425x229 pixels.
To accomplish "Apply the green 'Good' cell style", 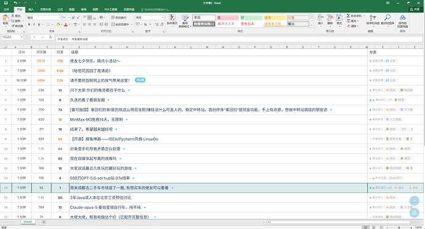I will pyautogui.click(x=251, y=18).
